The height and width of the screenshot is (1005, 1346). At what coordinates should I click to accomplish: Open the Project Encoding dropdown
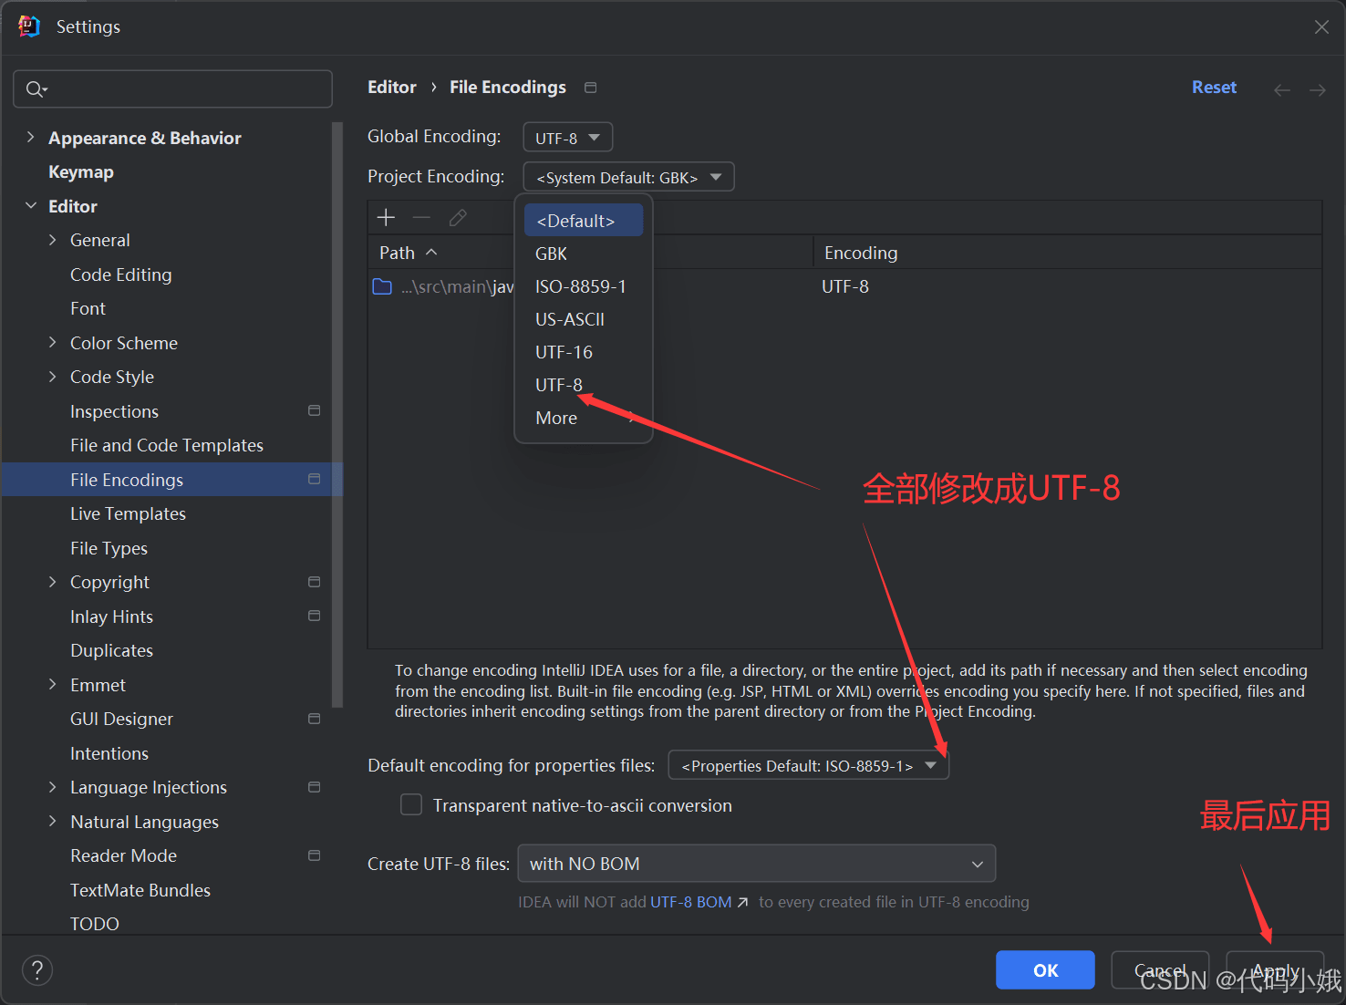[628, 177]
